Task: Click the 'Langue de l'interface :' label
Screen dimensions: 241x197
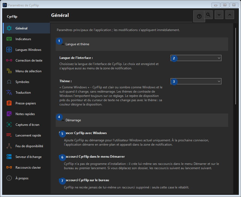Action: tap(76, 58)
